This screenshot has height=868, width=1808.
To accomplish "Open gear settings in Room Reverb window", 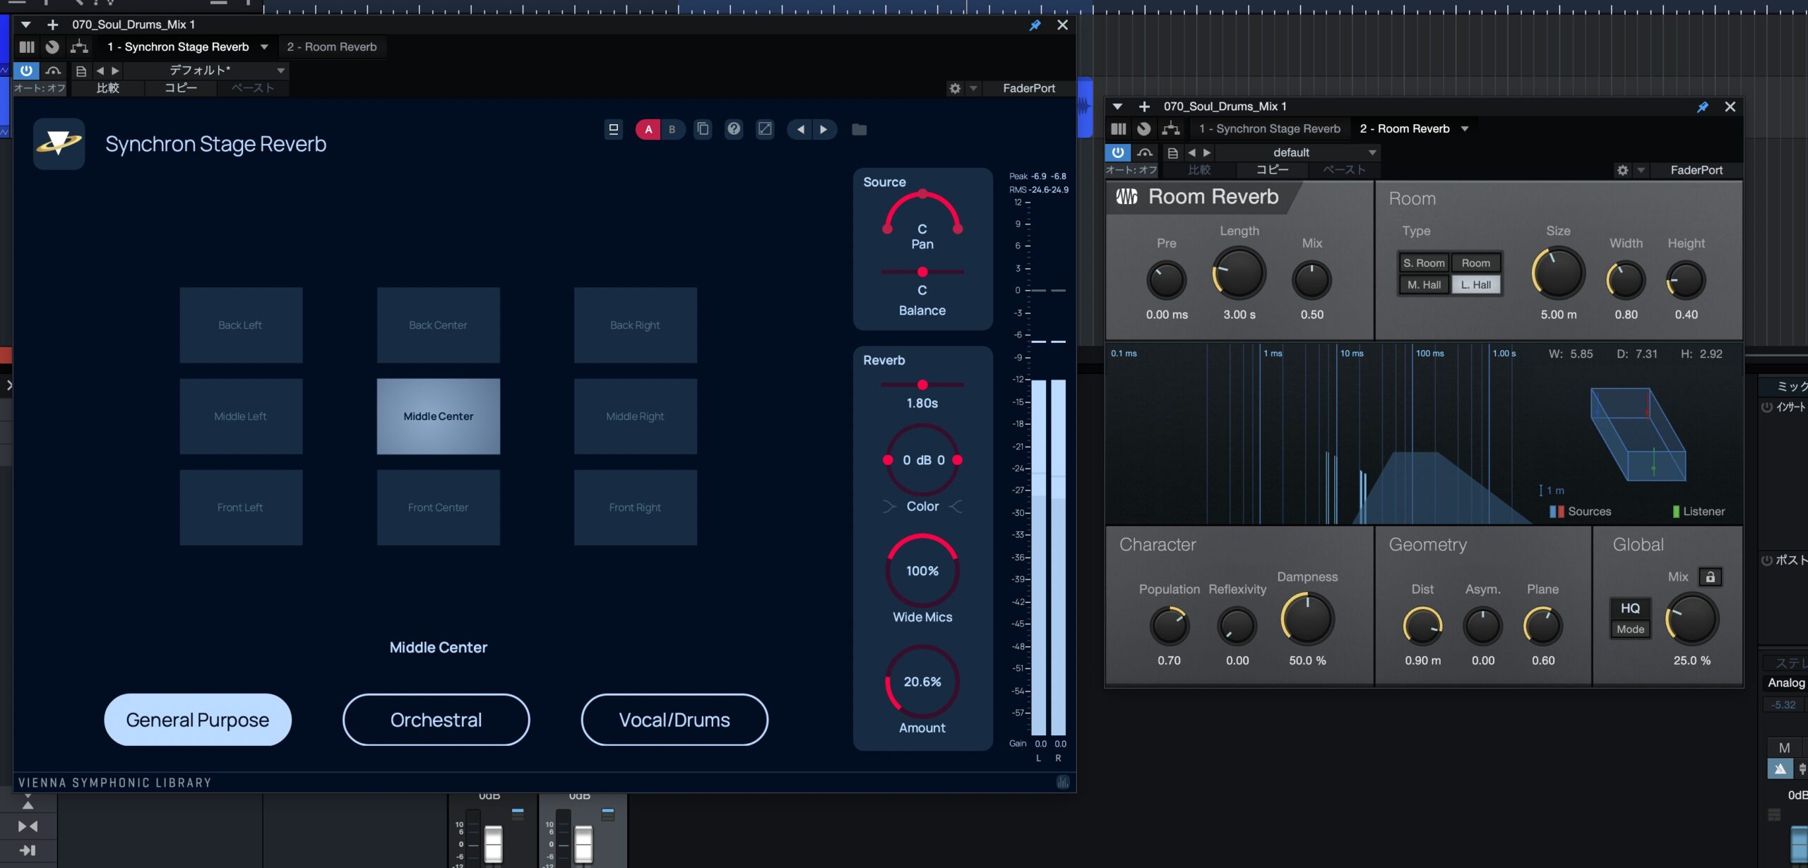I will [x=1622, y=170].
